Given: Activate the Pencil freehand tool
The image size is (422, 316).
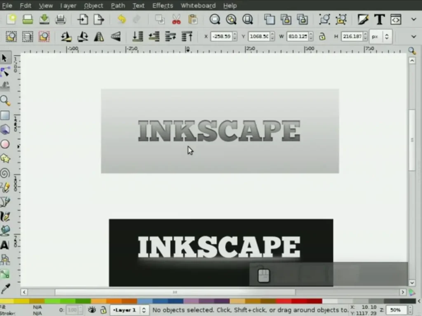Looking at the screenshot, I should pos(5,188).
